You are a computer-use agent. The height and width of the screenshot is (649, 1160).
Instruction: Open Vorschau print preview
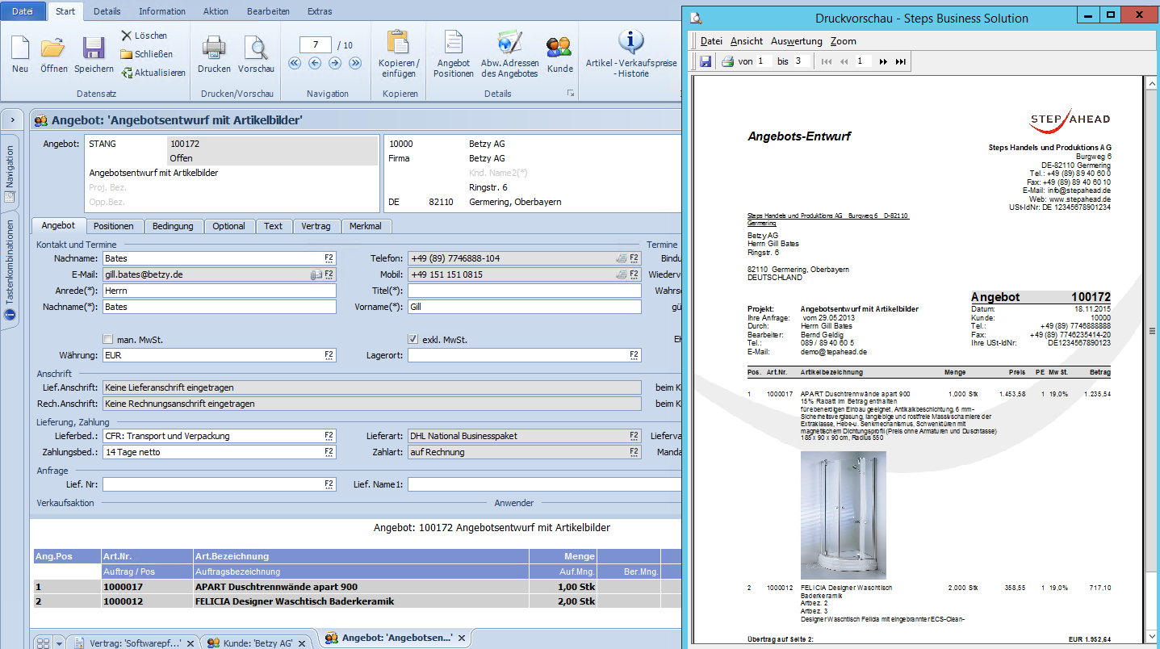pos(256,53)
